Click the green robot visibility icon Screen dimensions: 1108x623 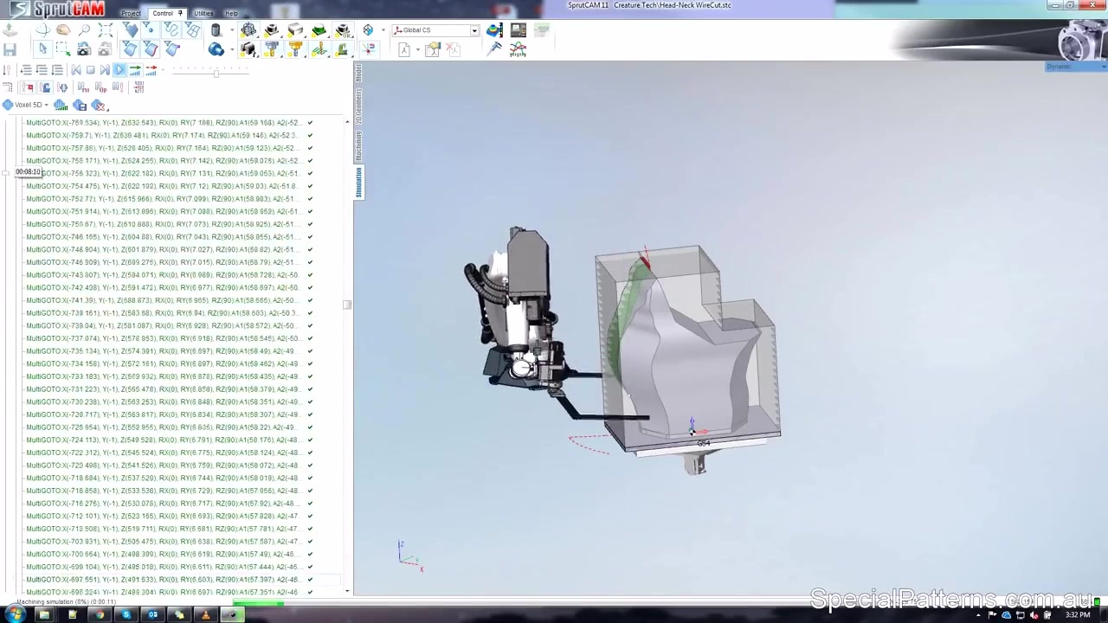[342, 49]
